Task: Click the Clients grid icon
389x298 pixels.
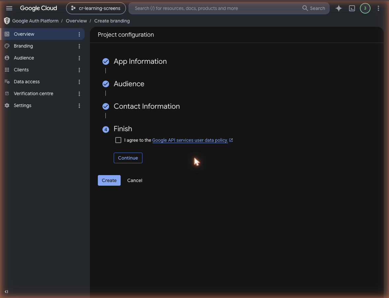Action: 7,70
